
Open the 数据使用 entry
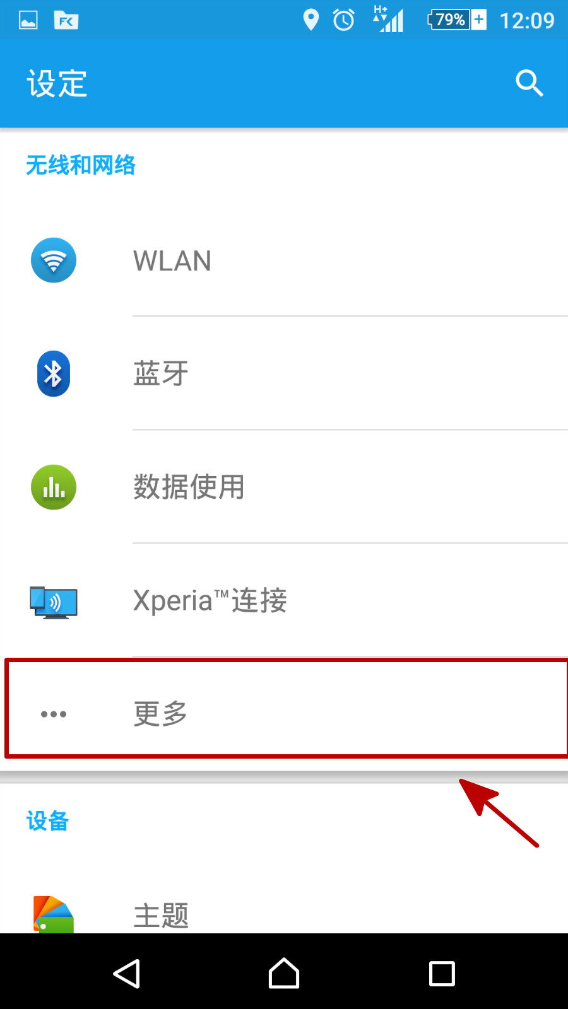point(284,487)
